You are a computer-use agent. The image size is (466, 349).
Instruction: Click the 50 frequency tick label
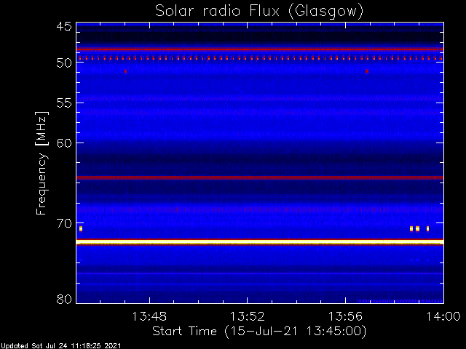pyautogui.click(x=64, y=63)
